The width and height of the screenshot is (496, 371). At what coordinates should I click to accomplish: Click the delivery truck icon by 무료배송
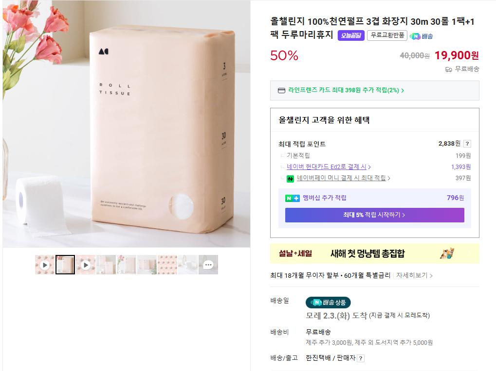coord(449,69)
